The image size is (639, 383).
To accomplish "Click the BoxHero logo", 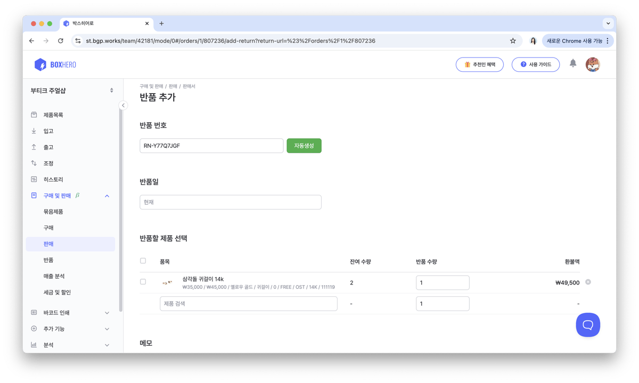I will coord(55,64).
